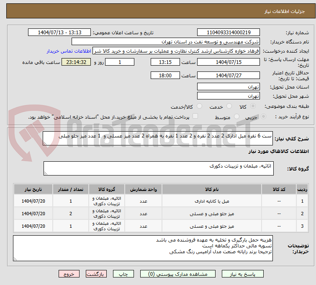Toggle the اسناد خزانه اسلامی payment checkbox

195,117
